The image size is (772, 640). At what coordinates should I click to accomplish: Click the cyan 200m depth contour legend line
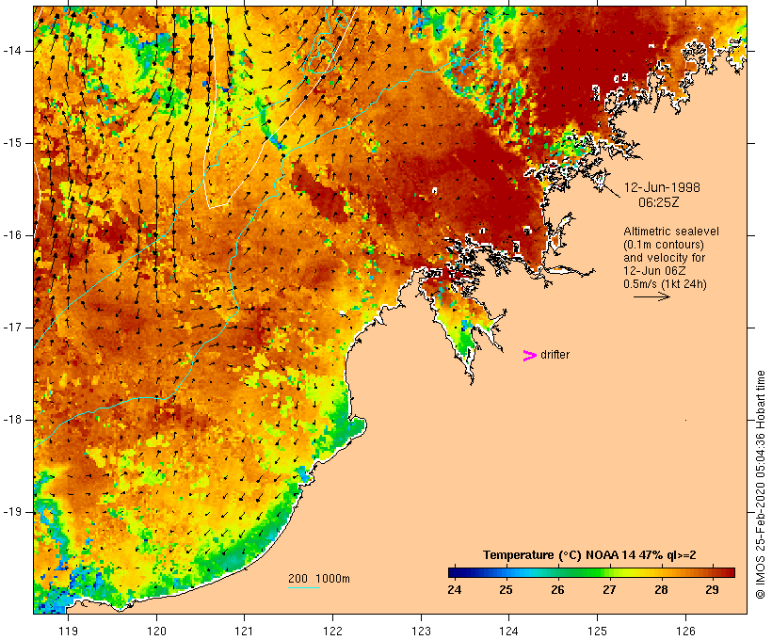coord(304,587)
